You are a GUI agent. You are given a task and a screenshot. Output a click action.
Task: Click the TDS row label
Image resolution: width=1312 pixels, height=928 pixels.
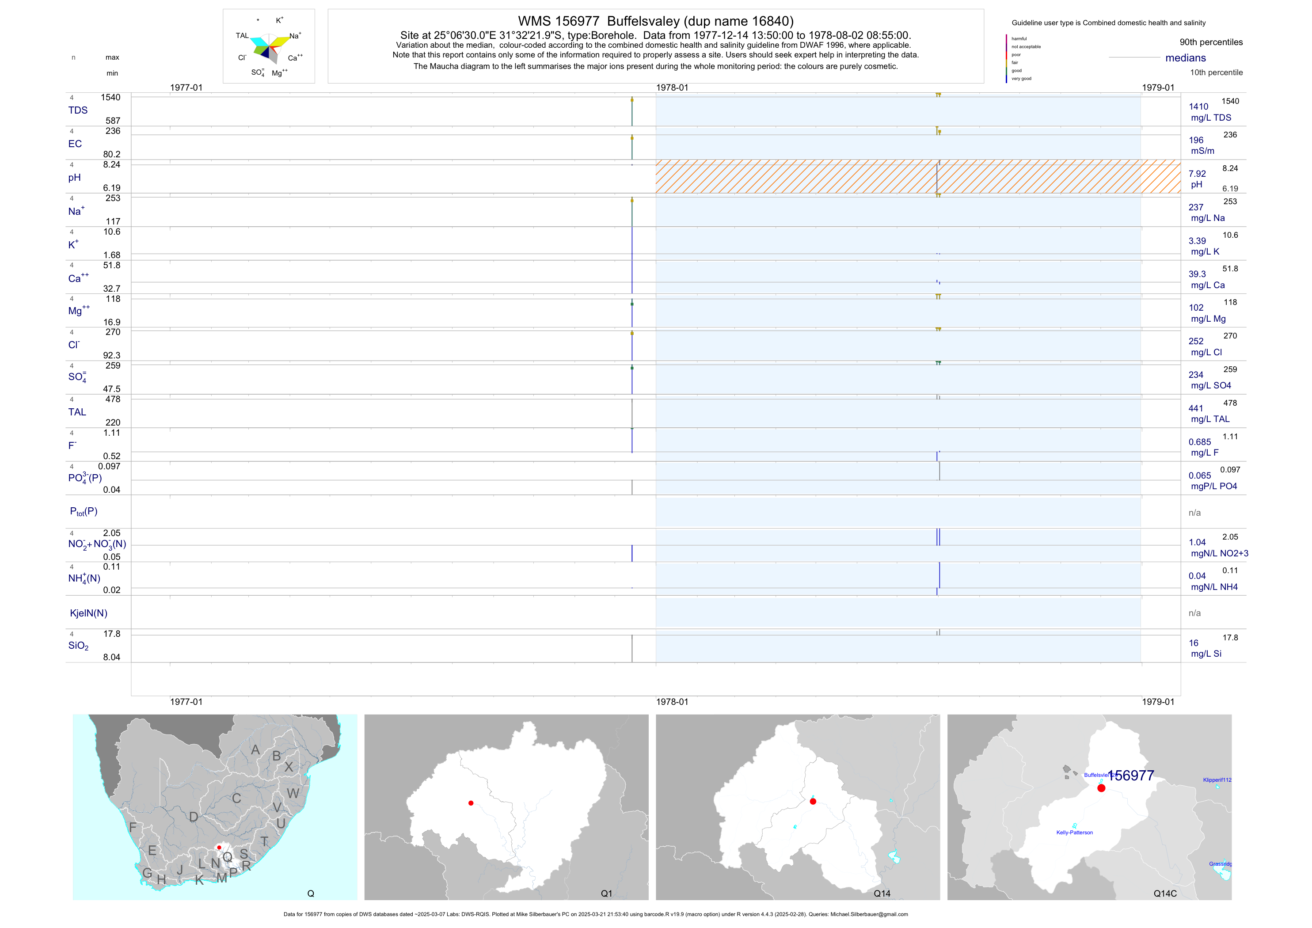78,110
